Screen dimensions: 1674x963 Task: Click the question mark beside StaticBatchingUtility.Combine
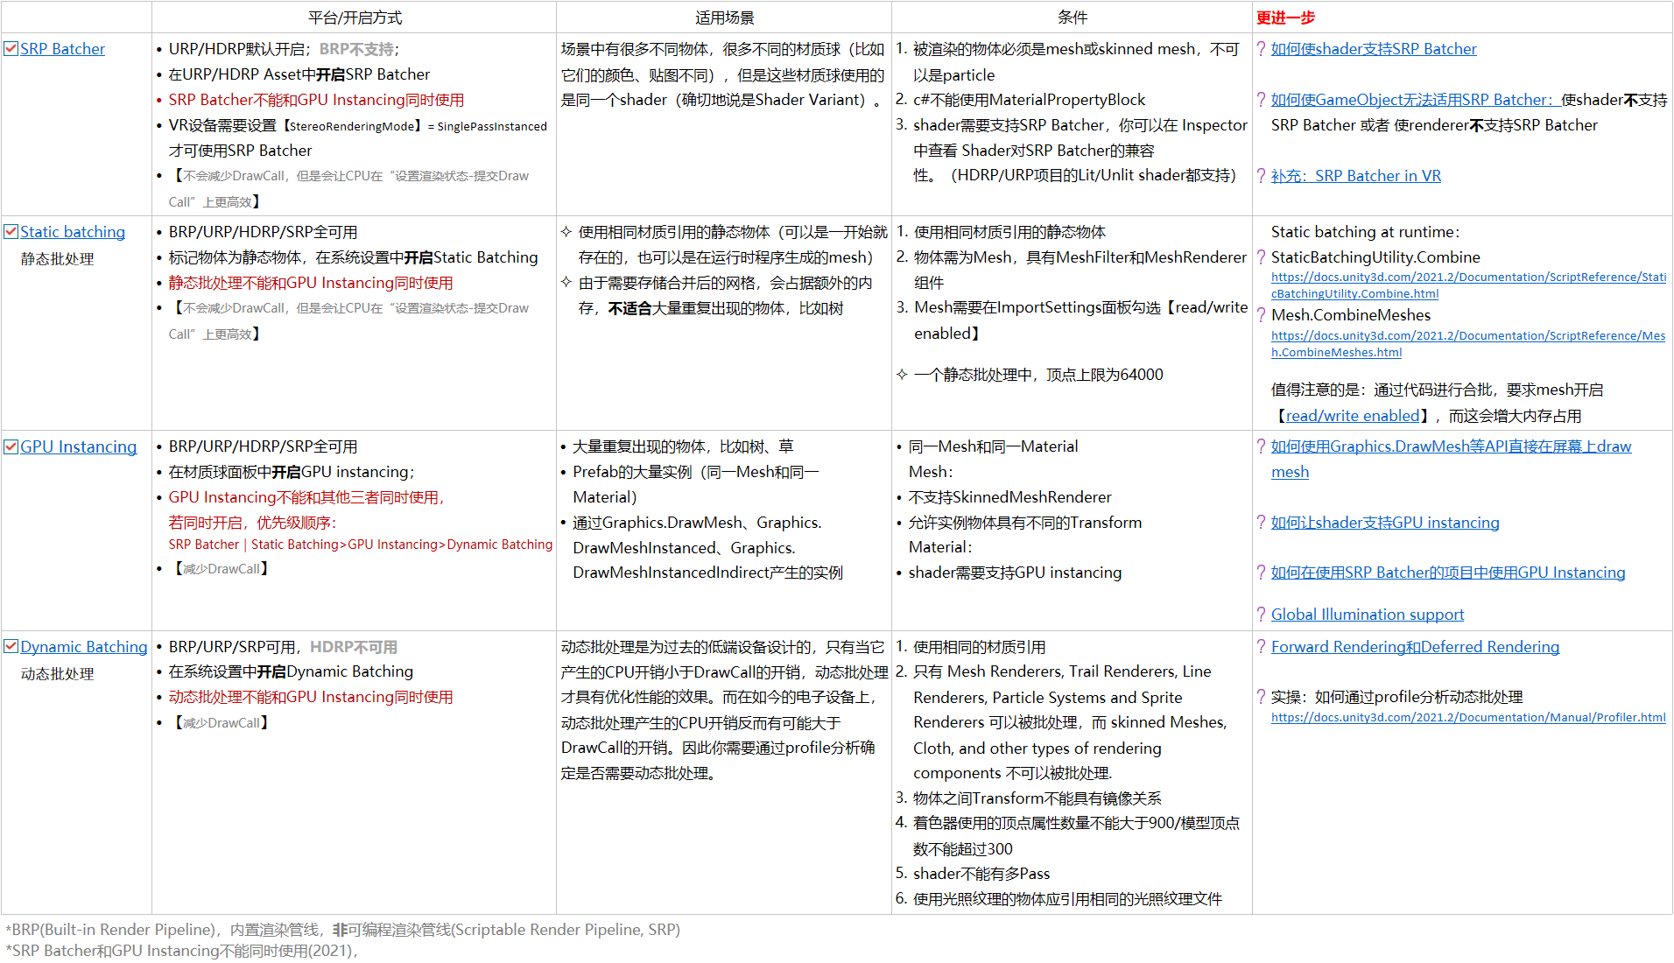[1261, 257]
